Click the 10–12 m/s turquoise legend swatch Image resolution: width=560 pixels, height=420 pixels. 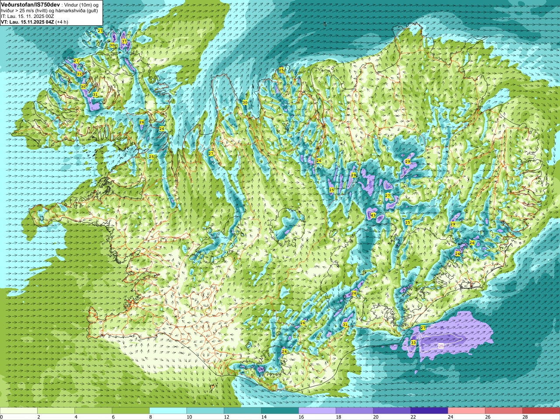(205, 411)
